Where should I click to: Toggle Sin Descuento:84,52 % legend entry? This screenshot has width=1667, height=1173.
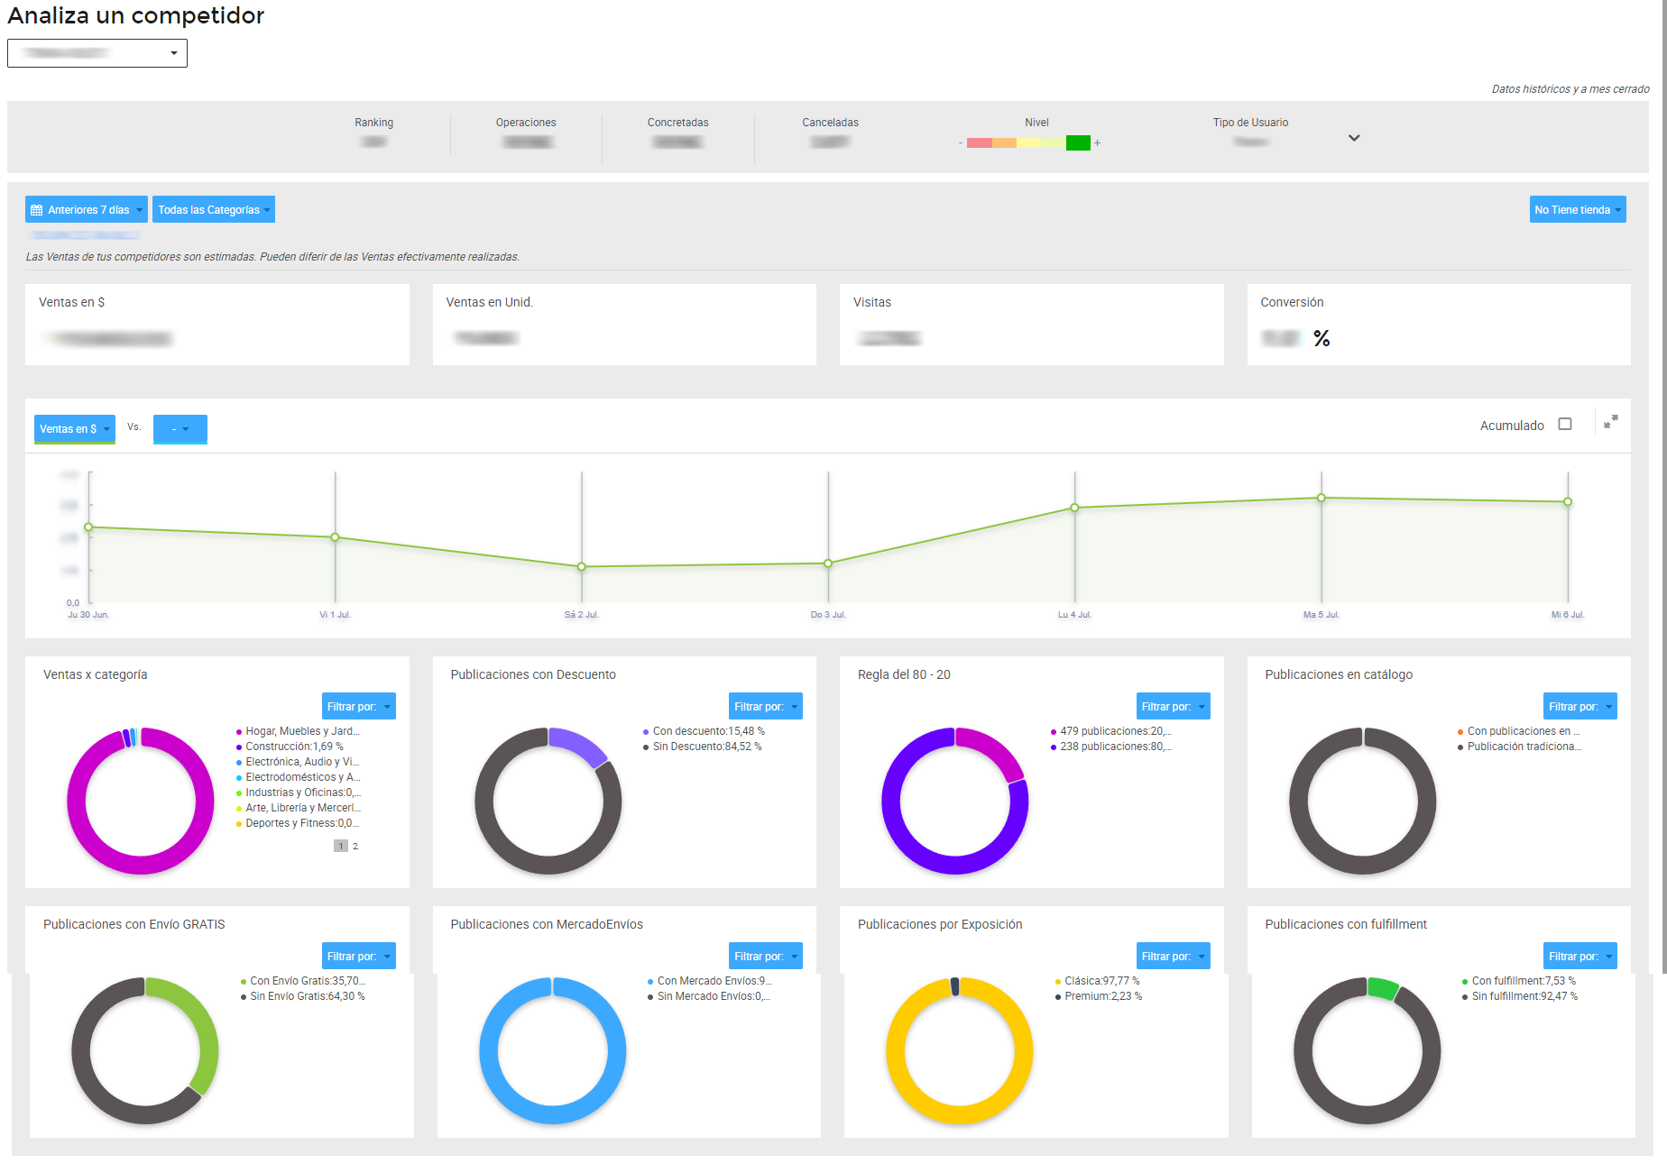pyautogui.click(x=703, y=747)
